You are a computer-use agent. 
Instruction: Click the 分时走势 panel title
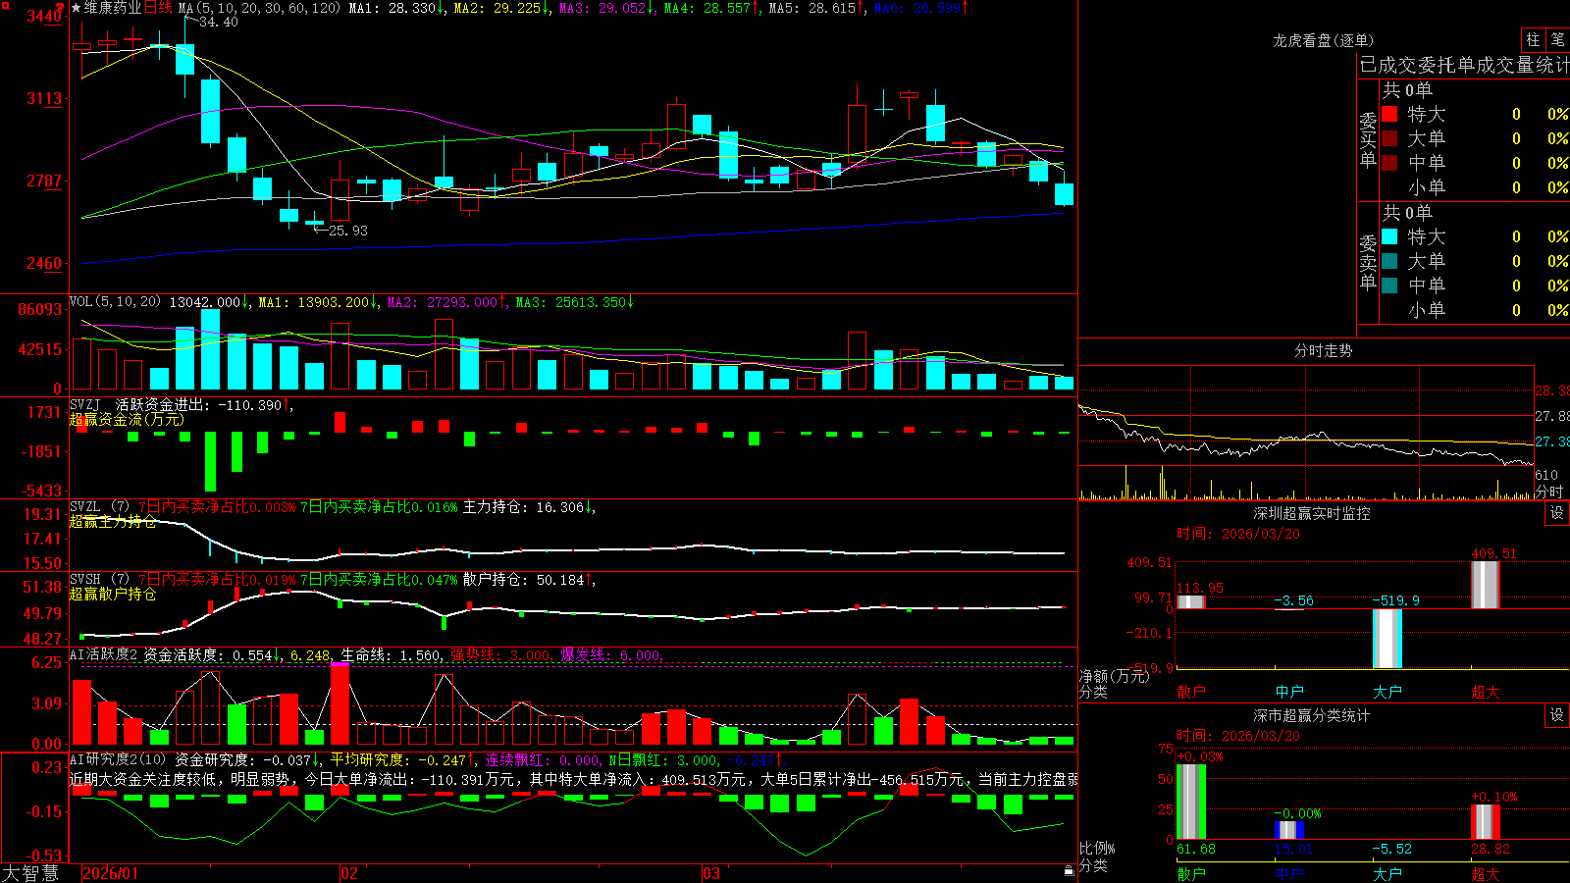click(1323, 350)
